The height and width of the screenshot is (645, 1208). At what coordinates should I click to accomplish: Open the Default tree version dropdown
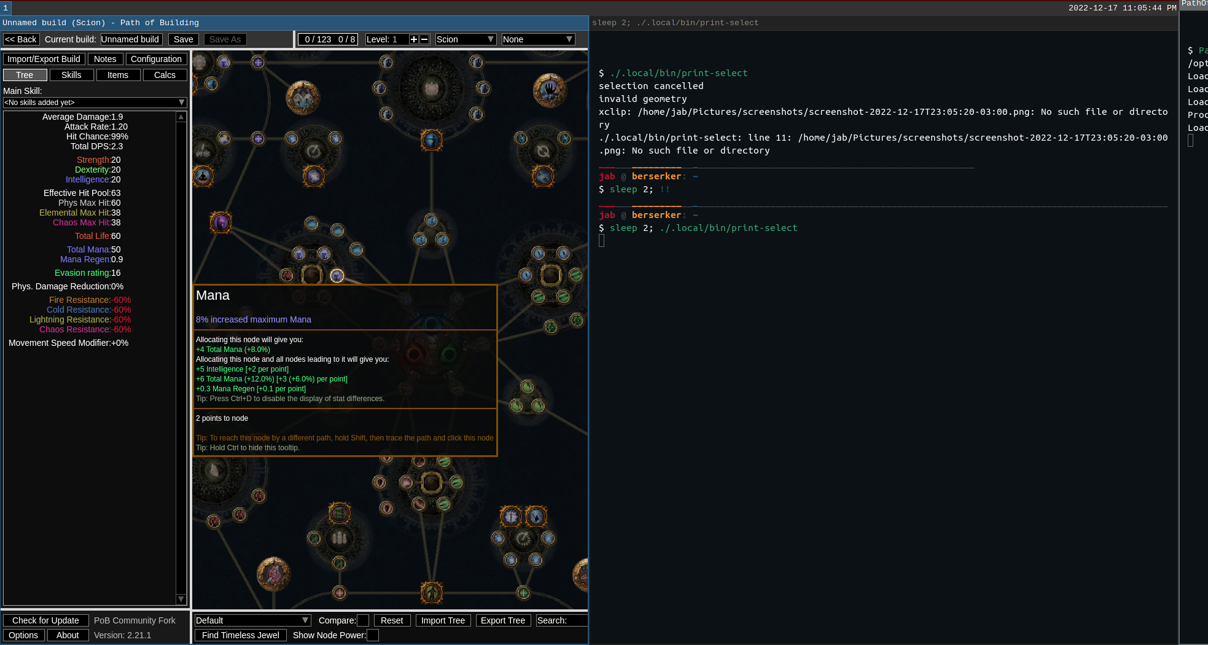tap(252, 620)
